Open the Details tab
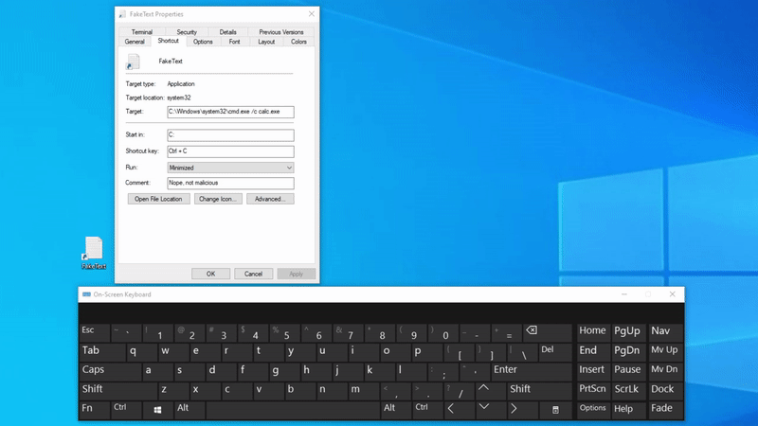 tap(227, 32)
